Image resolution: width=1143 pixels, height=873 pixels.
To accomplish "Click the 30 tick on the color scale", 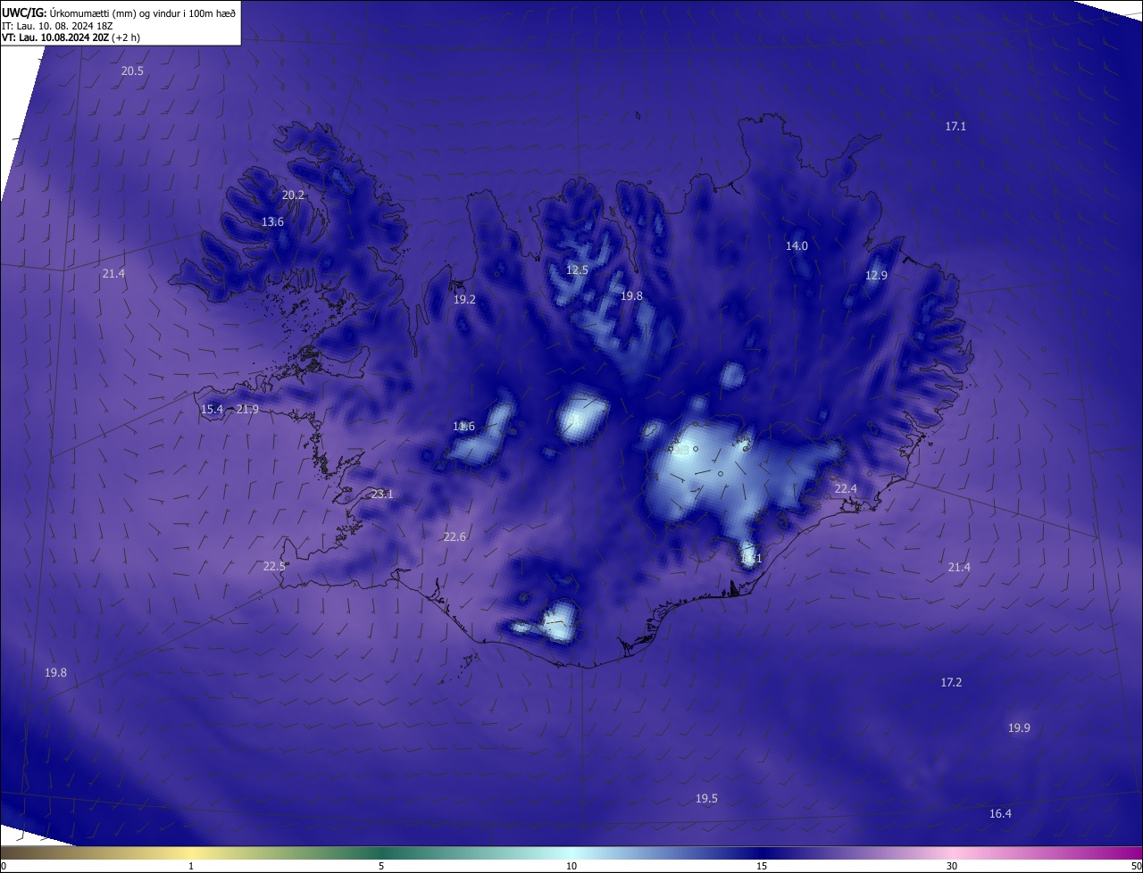I will coord(952,867).
